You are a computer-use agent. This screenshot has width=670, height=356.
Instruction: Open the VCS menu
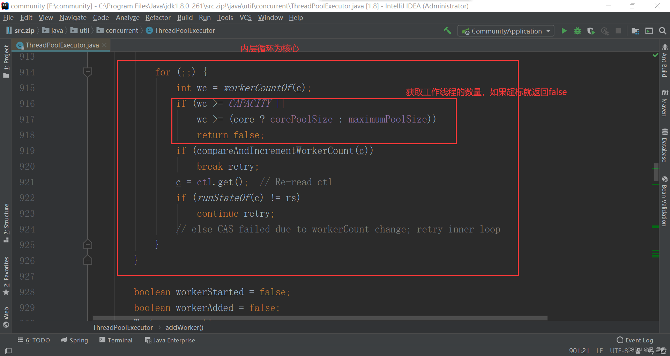tap(245, 17)
